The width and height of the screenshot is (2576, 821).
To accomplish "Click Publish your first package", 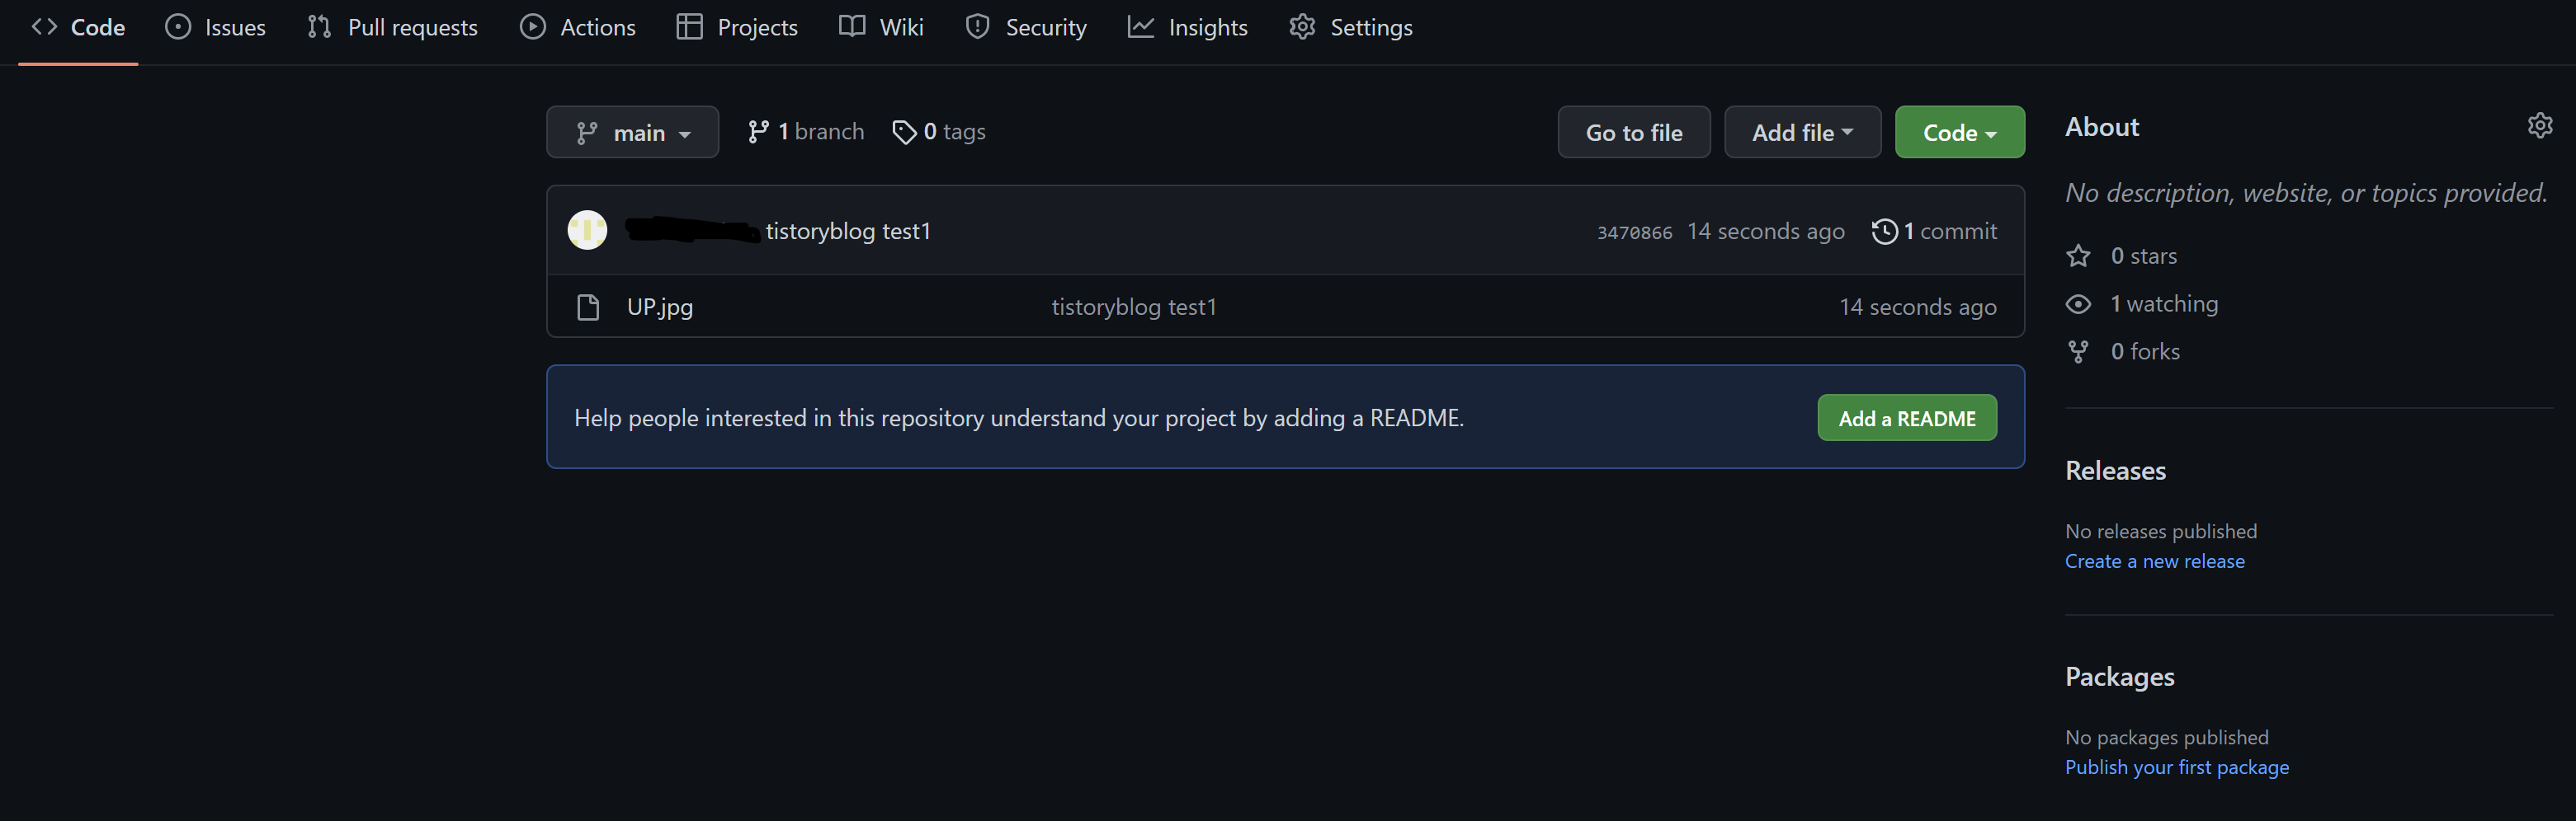I will click(x=2176, y=767).
